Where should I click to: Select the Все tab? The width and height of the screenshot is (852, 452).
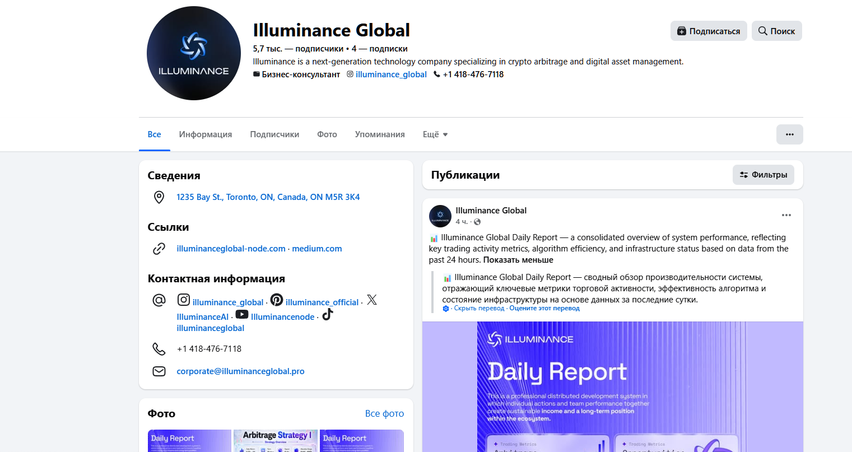[x=155, y=134]
